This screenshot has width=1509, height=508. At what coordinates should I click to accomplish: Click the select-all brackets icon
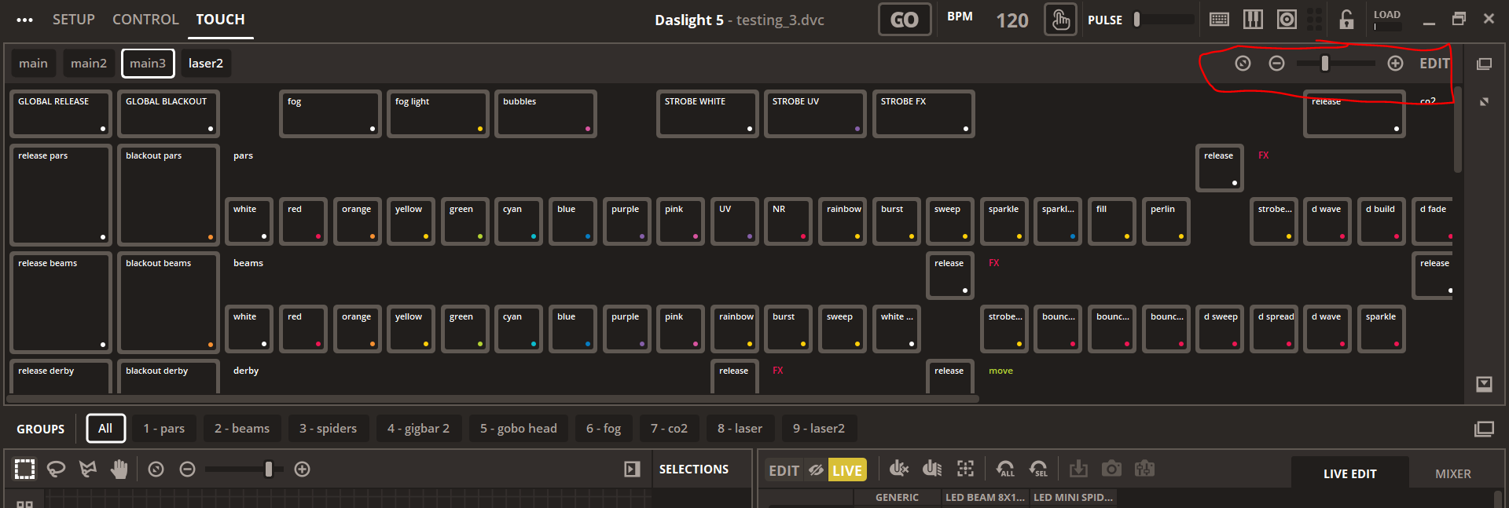965,469
